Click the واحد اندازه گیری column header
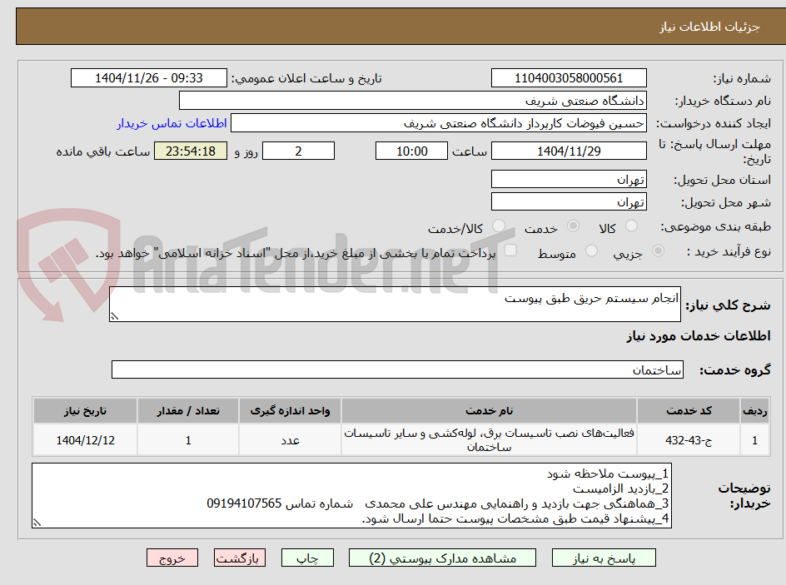786x585 pixels. pos(291,411)
